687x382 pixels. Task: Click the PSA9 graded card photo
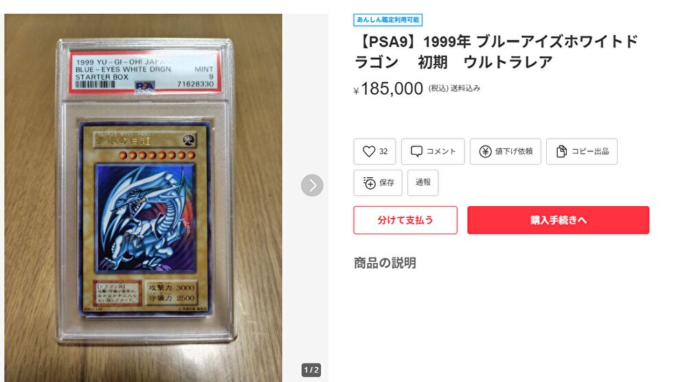tap(144, 198)
